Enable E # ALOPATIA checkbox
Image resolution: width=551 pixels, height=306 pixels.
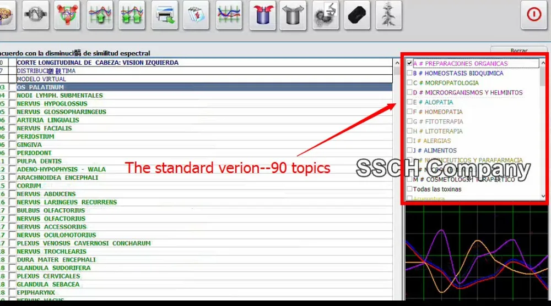[x=409, y=102]
